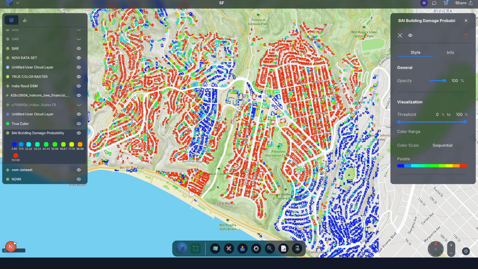This screenshot has width=478, height=269.
Task: Open the basemap icon in bottom toolbar
Action: (x=215, y=248)
